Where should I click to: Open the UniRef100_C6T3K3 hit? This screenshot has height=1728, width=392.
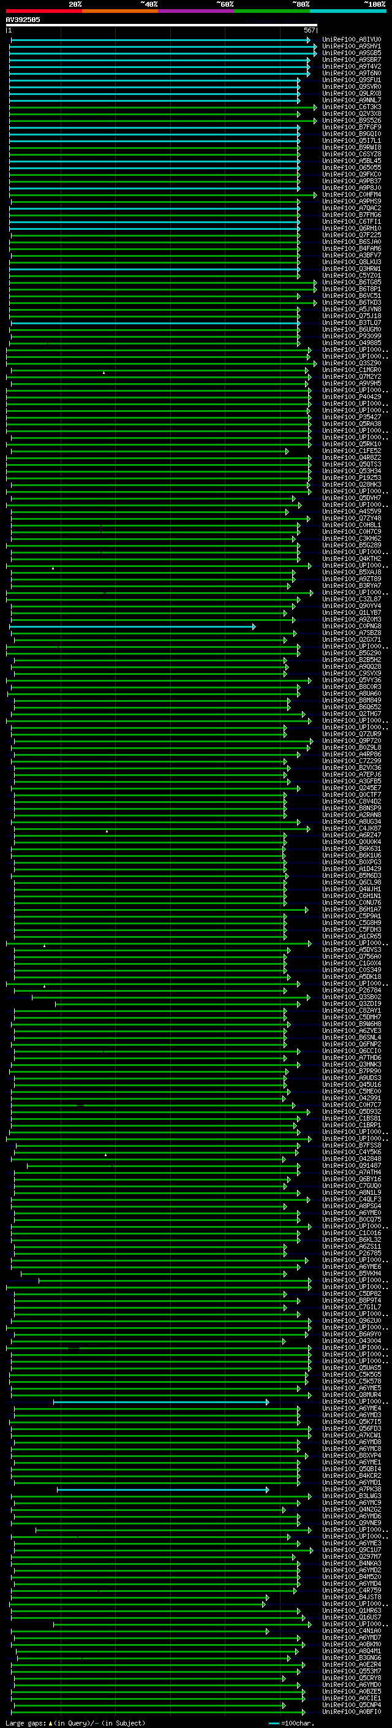tap(352, 107)
